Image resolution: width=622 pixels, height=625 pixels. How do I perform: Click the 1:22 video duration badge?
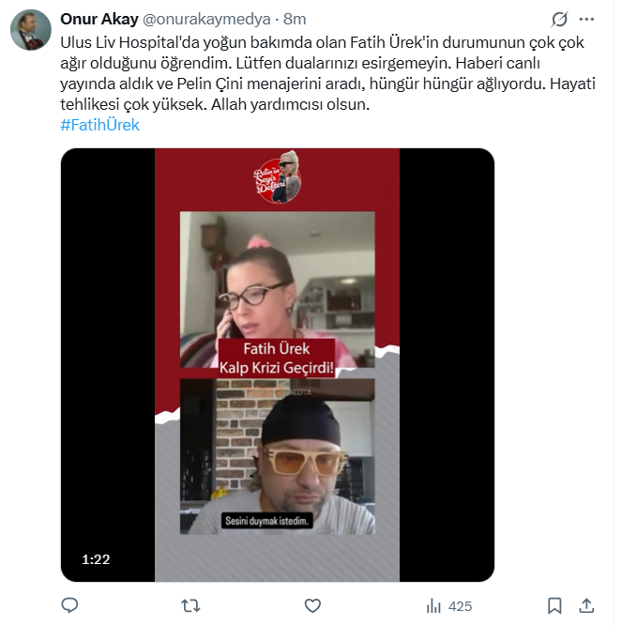click(x=96, y=559)
